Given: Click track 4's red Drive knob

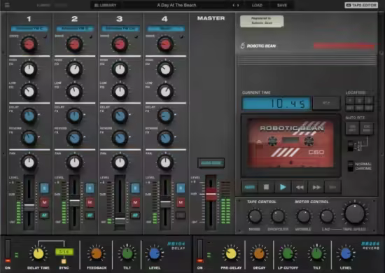Looking at the screenshot, I should (x=165, y=44).
